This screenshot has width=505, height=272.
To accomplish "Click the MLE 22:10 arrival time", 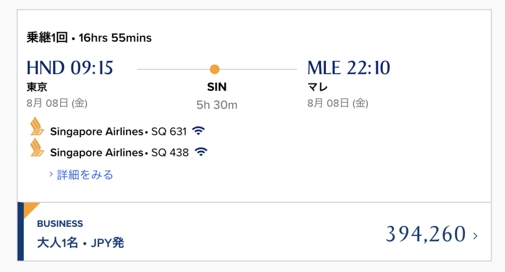I will pyautogui.click(x=349, y=68).
